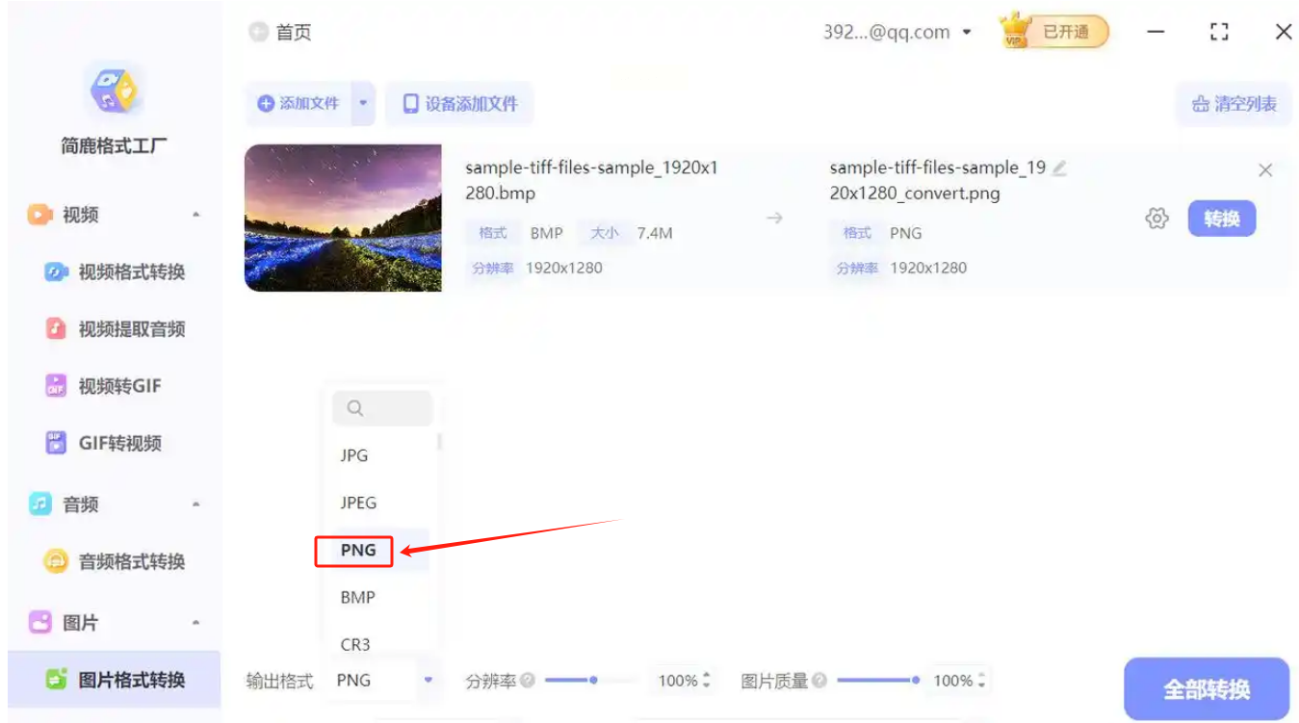Viewport: 1299px width, 723px height.
Task: Click the 图片质量 slider handle
Action: [x=915, y=681]
